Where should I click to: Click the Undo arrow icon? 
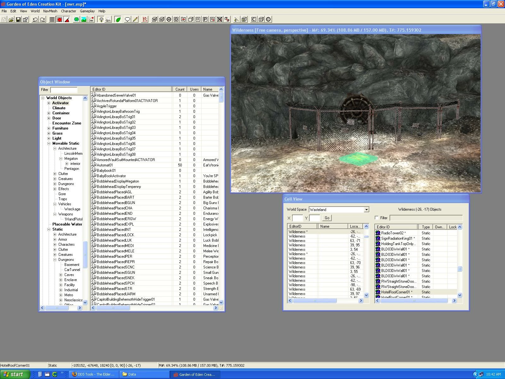(35, 20)
